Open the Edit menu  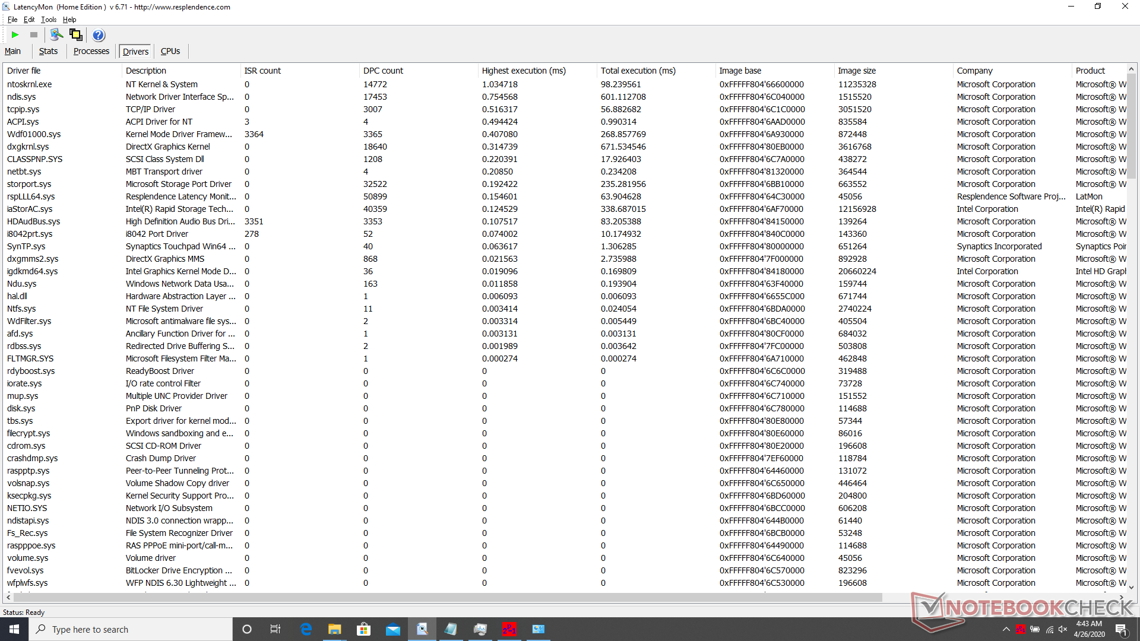pyautogui.click(x=29, y=20)
